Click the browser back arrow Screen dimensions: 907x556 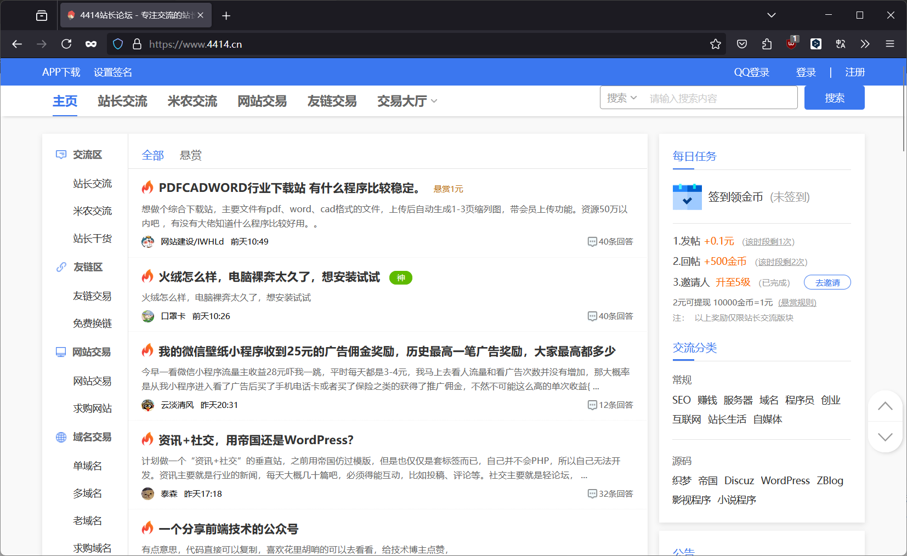17,44
